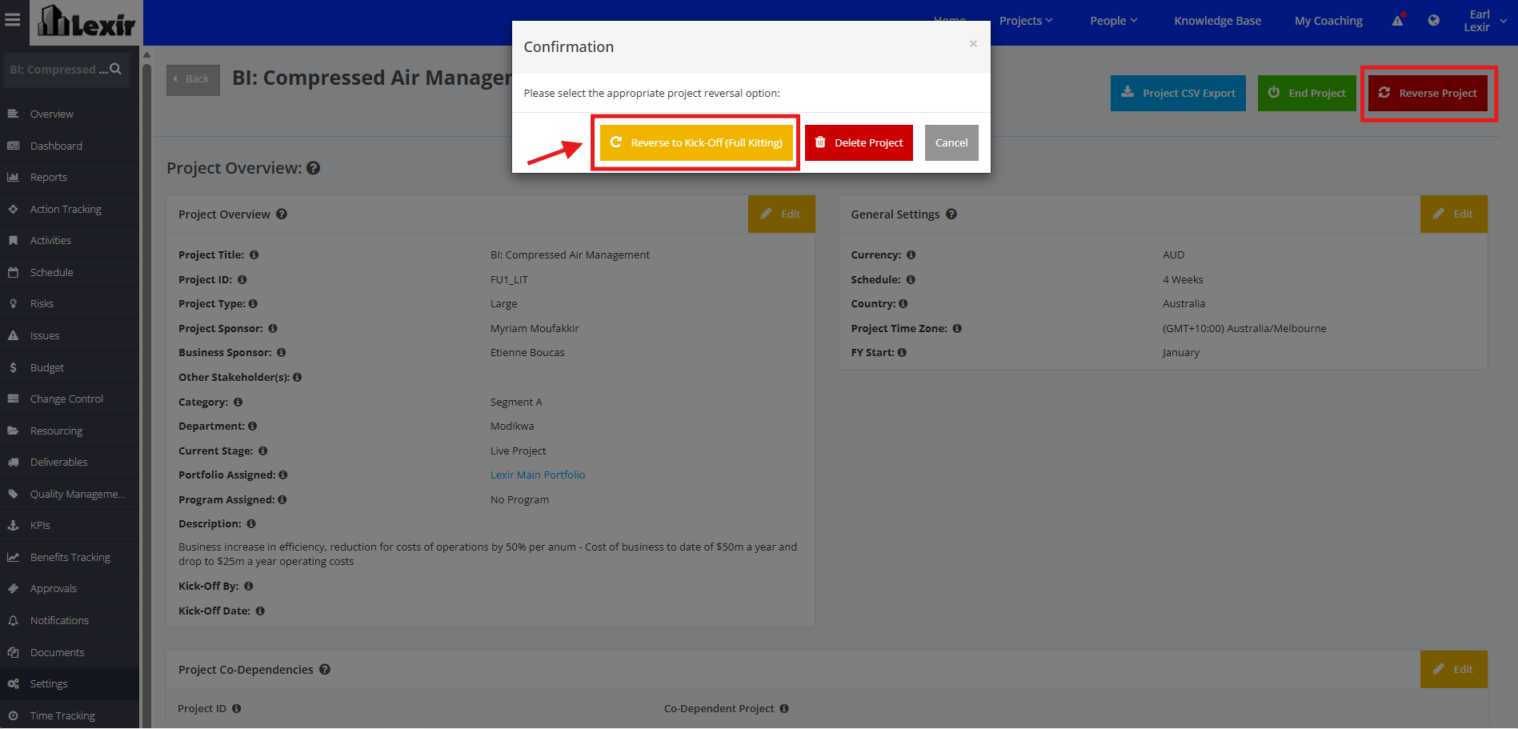The height and width of the screenshot is (729, 1518).
Task: Open Benefits Tracking in the sidebar
Action: 70,557
